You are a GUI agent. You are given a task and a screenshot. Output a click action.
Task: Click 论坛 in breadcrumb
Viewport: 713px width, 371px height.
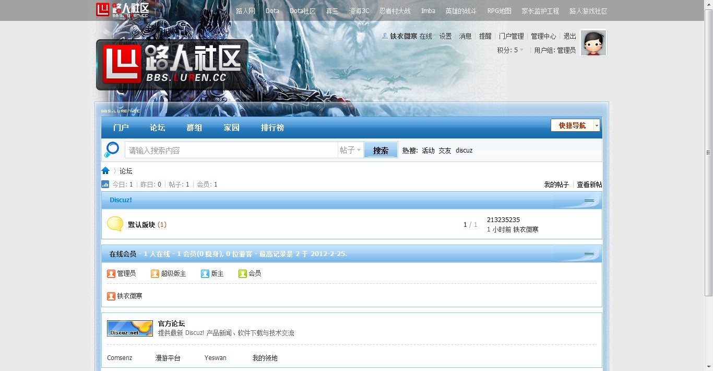[126, 171]
